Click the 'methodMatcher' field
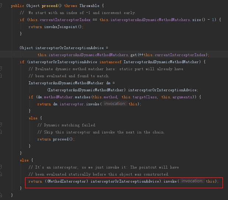Image resolution: width=228 pixels, height=200 pixels. pos(58,97)
